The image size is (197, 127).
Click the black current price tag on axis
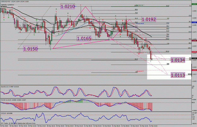(x=194, y=58)
